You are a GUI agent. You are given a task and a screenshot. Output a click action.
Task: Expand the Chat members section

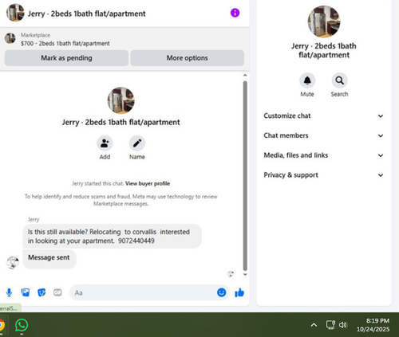(324, 135)
